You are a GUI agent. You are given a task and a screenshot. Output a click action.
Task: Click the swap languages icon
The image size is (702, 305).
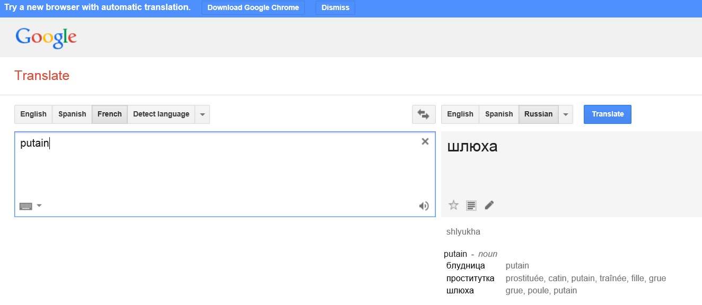pyautogui.click(x=423, y=114)
